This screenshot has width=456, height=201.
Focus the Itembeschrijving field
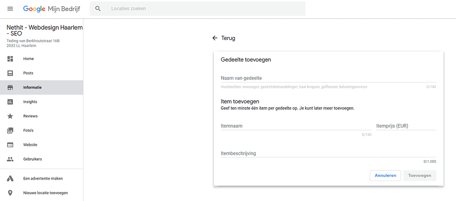[x=328, y=153]
